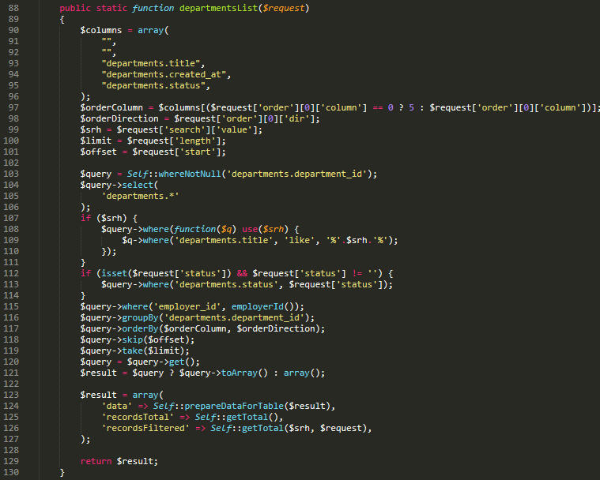The image size is (600, 480).
Task: Click the orderBy method on line 117
Action: [141, 329]
